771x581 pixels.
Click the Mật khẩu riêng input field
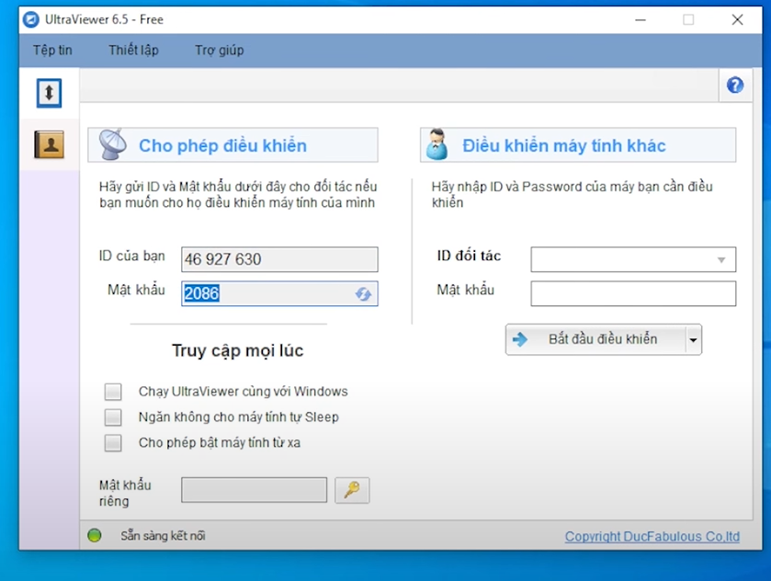pyautogui.click(x=255, y=490)
